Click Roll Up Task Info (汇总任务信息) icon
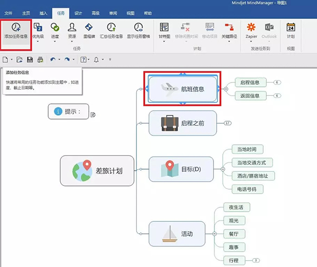317x267 pixels. (111, 27)
